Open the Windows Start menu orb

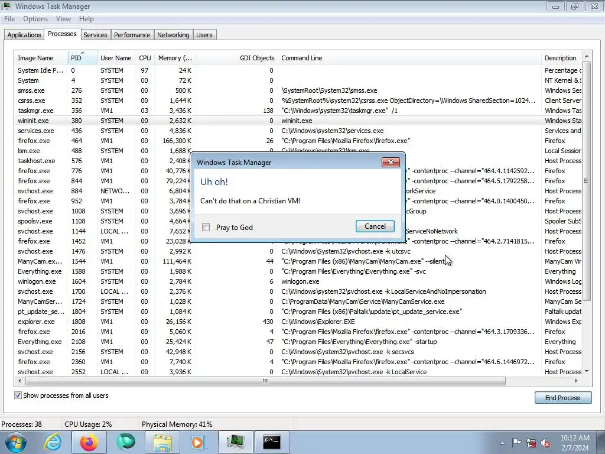(16, 442)
